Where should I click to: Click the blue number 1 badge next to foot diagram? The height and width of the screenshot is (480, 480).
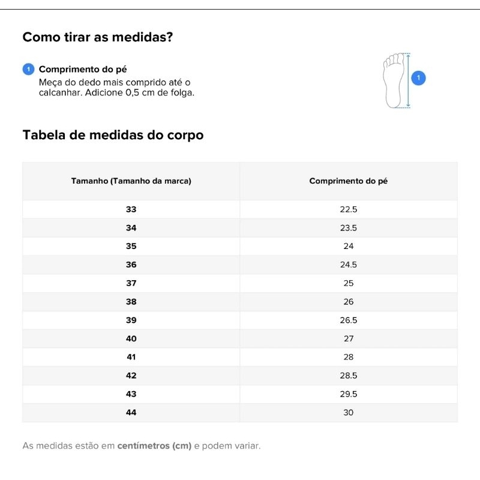[419, 78]
